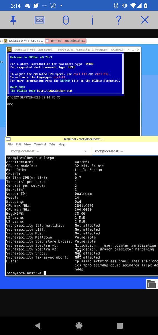Open the info 'i' icon
Viewport: 158px width, 335px height.
92,20
